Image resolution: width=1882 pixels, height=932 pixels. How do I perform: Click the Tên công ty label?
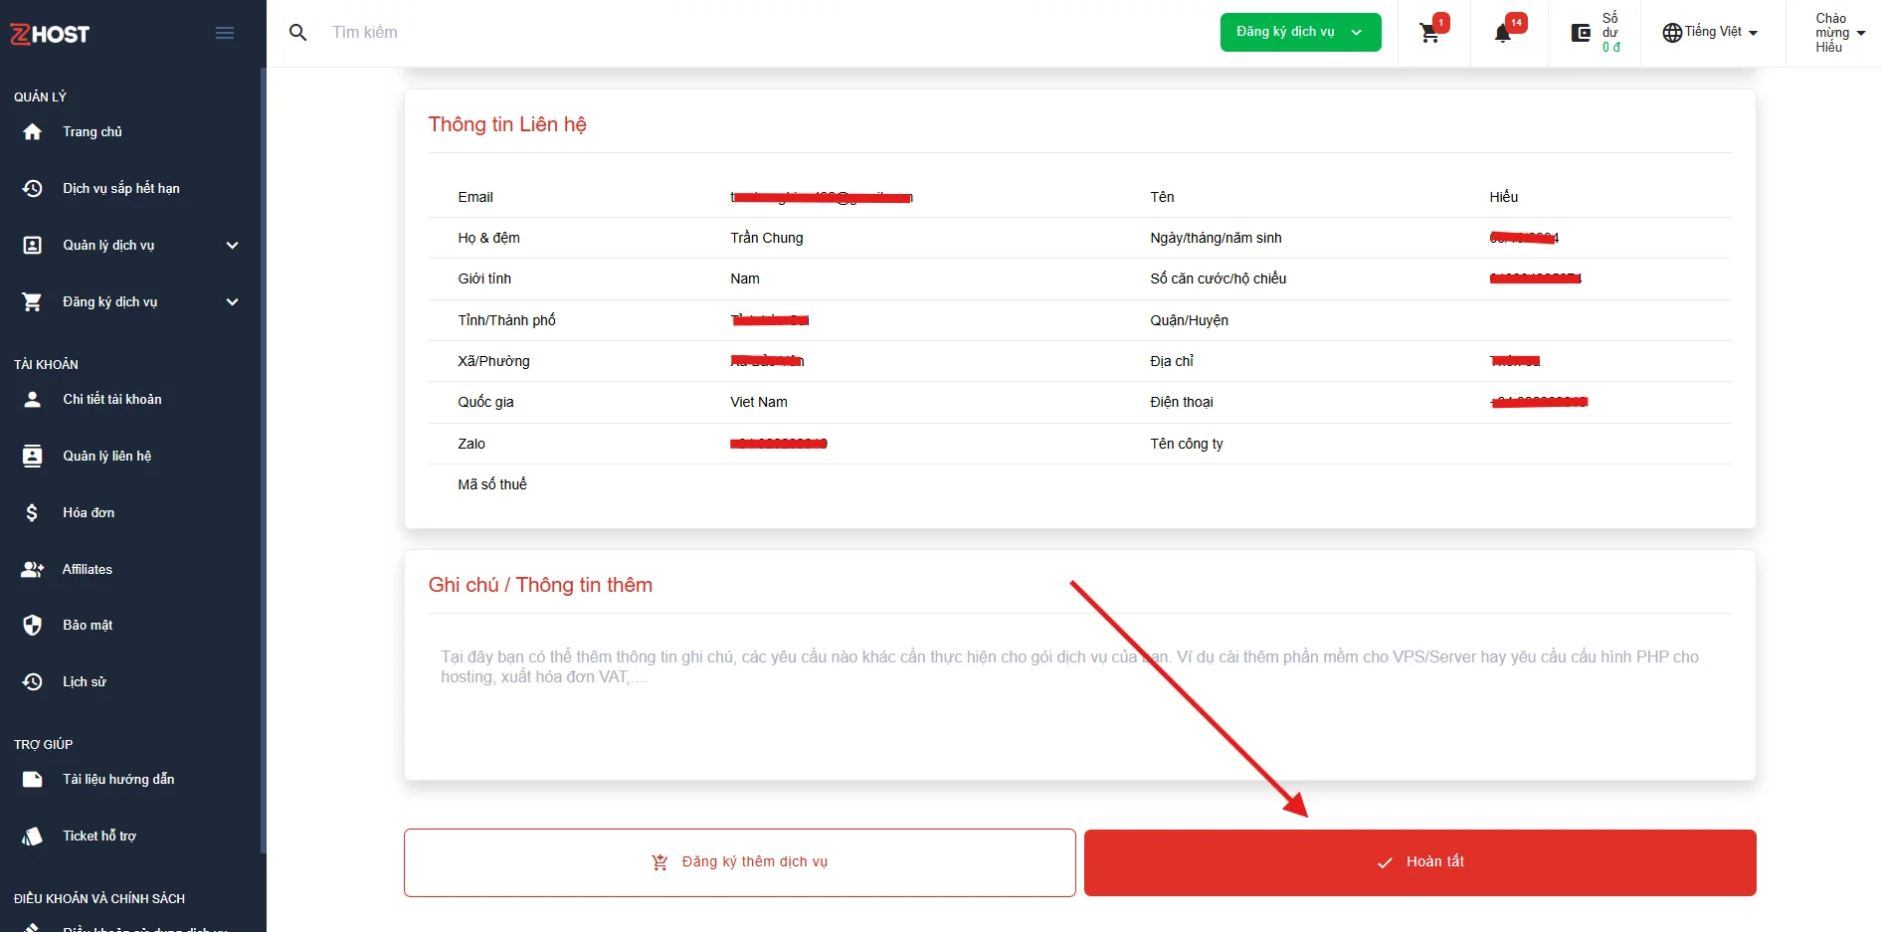1187,444
